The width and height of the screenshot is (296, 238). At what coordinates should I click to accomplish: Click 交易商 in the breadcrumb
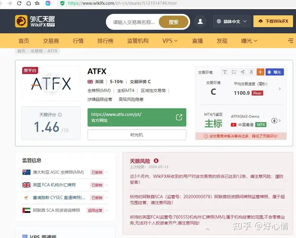37,51
